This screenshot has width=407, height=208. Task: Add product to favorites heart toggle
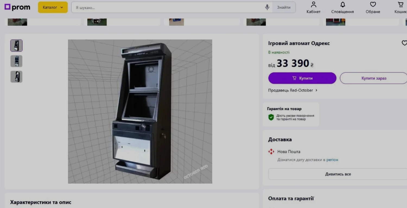[404, 43]
